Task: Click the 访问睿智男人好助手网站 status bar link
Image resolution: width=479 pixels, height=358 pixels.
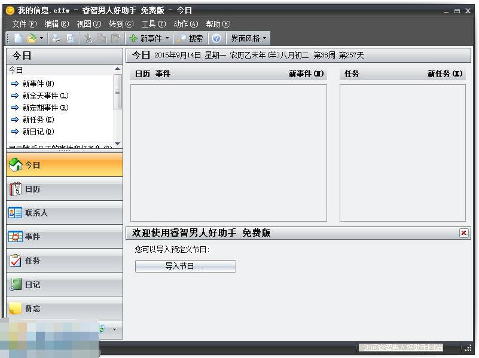Action: click(401, 347)
